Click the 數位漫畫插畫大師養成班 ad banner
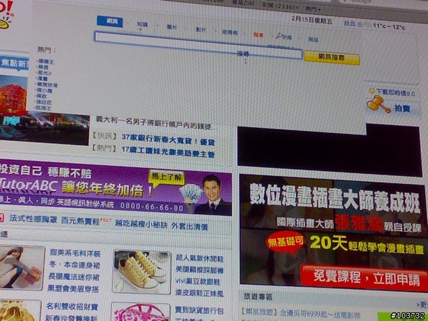428x321 pixels. [333, 235]
